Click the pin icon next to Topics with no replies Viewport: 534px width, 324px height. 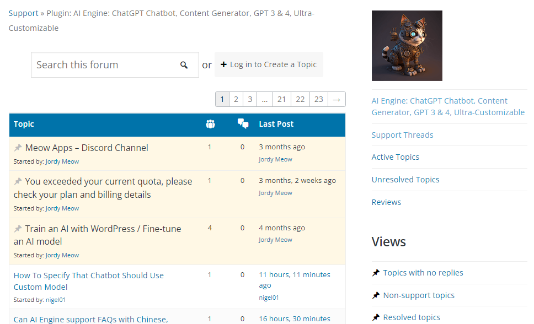coord(376,273)
